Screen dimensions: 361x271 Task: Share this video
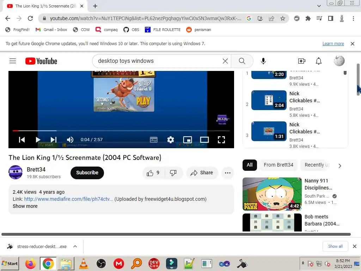pyautogui.click(x=202, y=173)
